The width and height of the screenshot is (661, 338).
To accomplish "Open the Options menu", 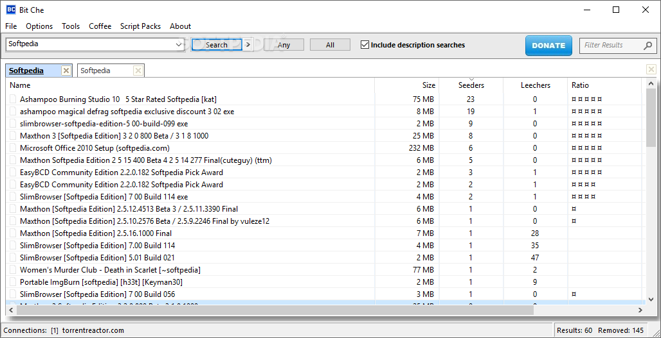I will click(39, 26).
